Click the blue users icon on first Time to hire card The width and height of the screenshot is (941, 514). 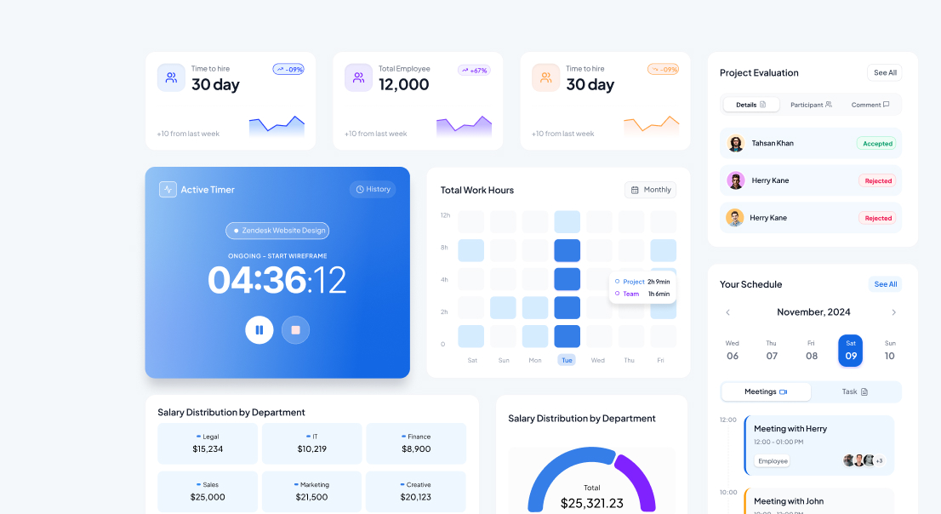171,77
